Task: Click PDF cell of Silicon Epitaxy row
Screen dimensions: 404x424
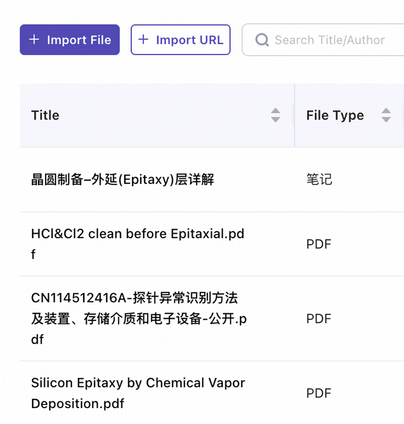Action: click(x=319, y=393)
